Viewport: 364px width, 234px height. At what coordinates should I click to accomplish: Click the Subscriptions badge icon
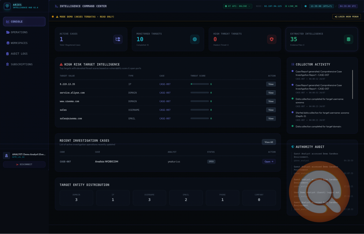(x=8, y=64)
